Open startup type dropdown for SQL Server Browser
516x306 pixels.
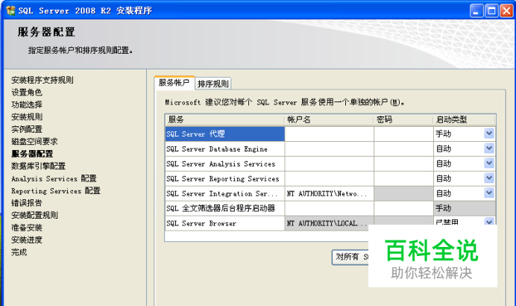[x=489, y=222]
